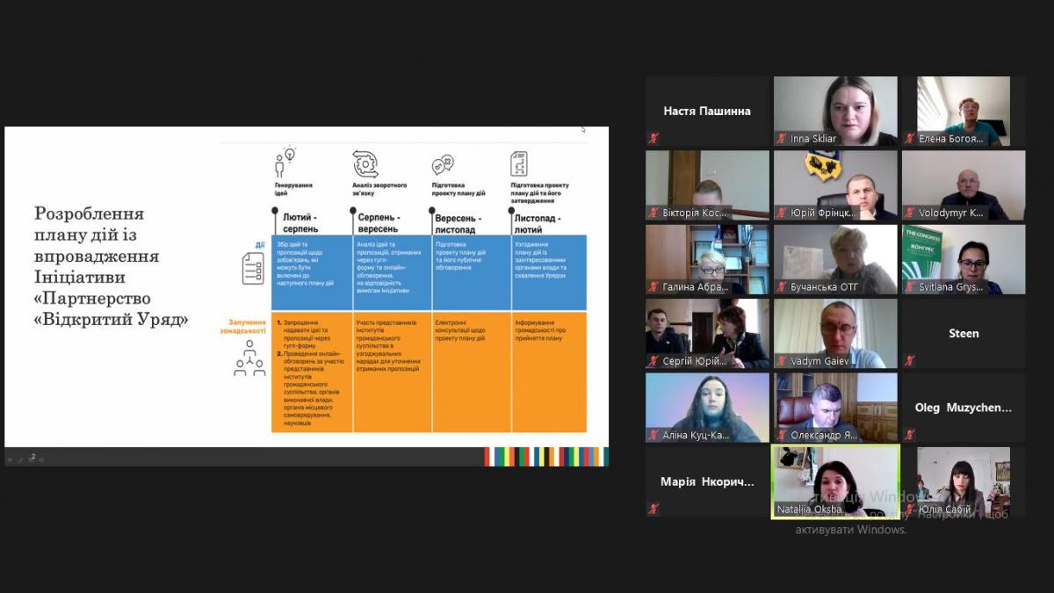Click muted mic icon on Настя Пашинна tile
Viewport: 1054px width, 593px height.
653,138
